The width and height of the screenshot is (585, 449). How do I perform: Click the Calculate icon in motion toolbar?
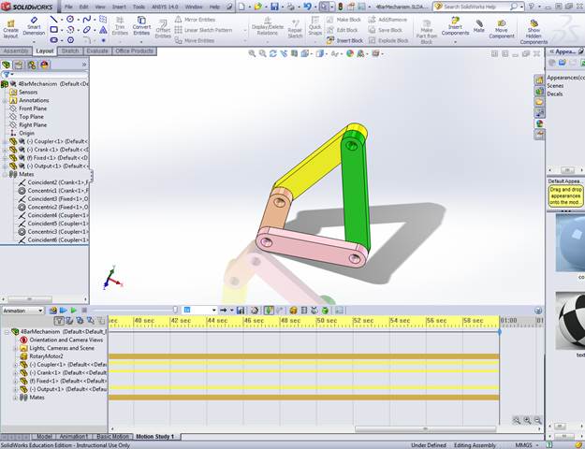tap(53, 311)
